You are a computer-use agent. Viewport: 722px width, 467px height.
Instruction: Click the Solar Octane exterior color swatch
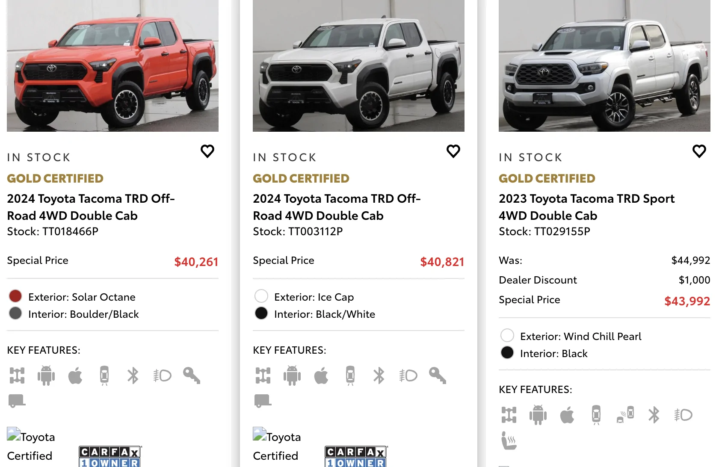click(x=15, y=296)
